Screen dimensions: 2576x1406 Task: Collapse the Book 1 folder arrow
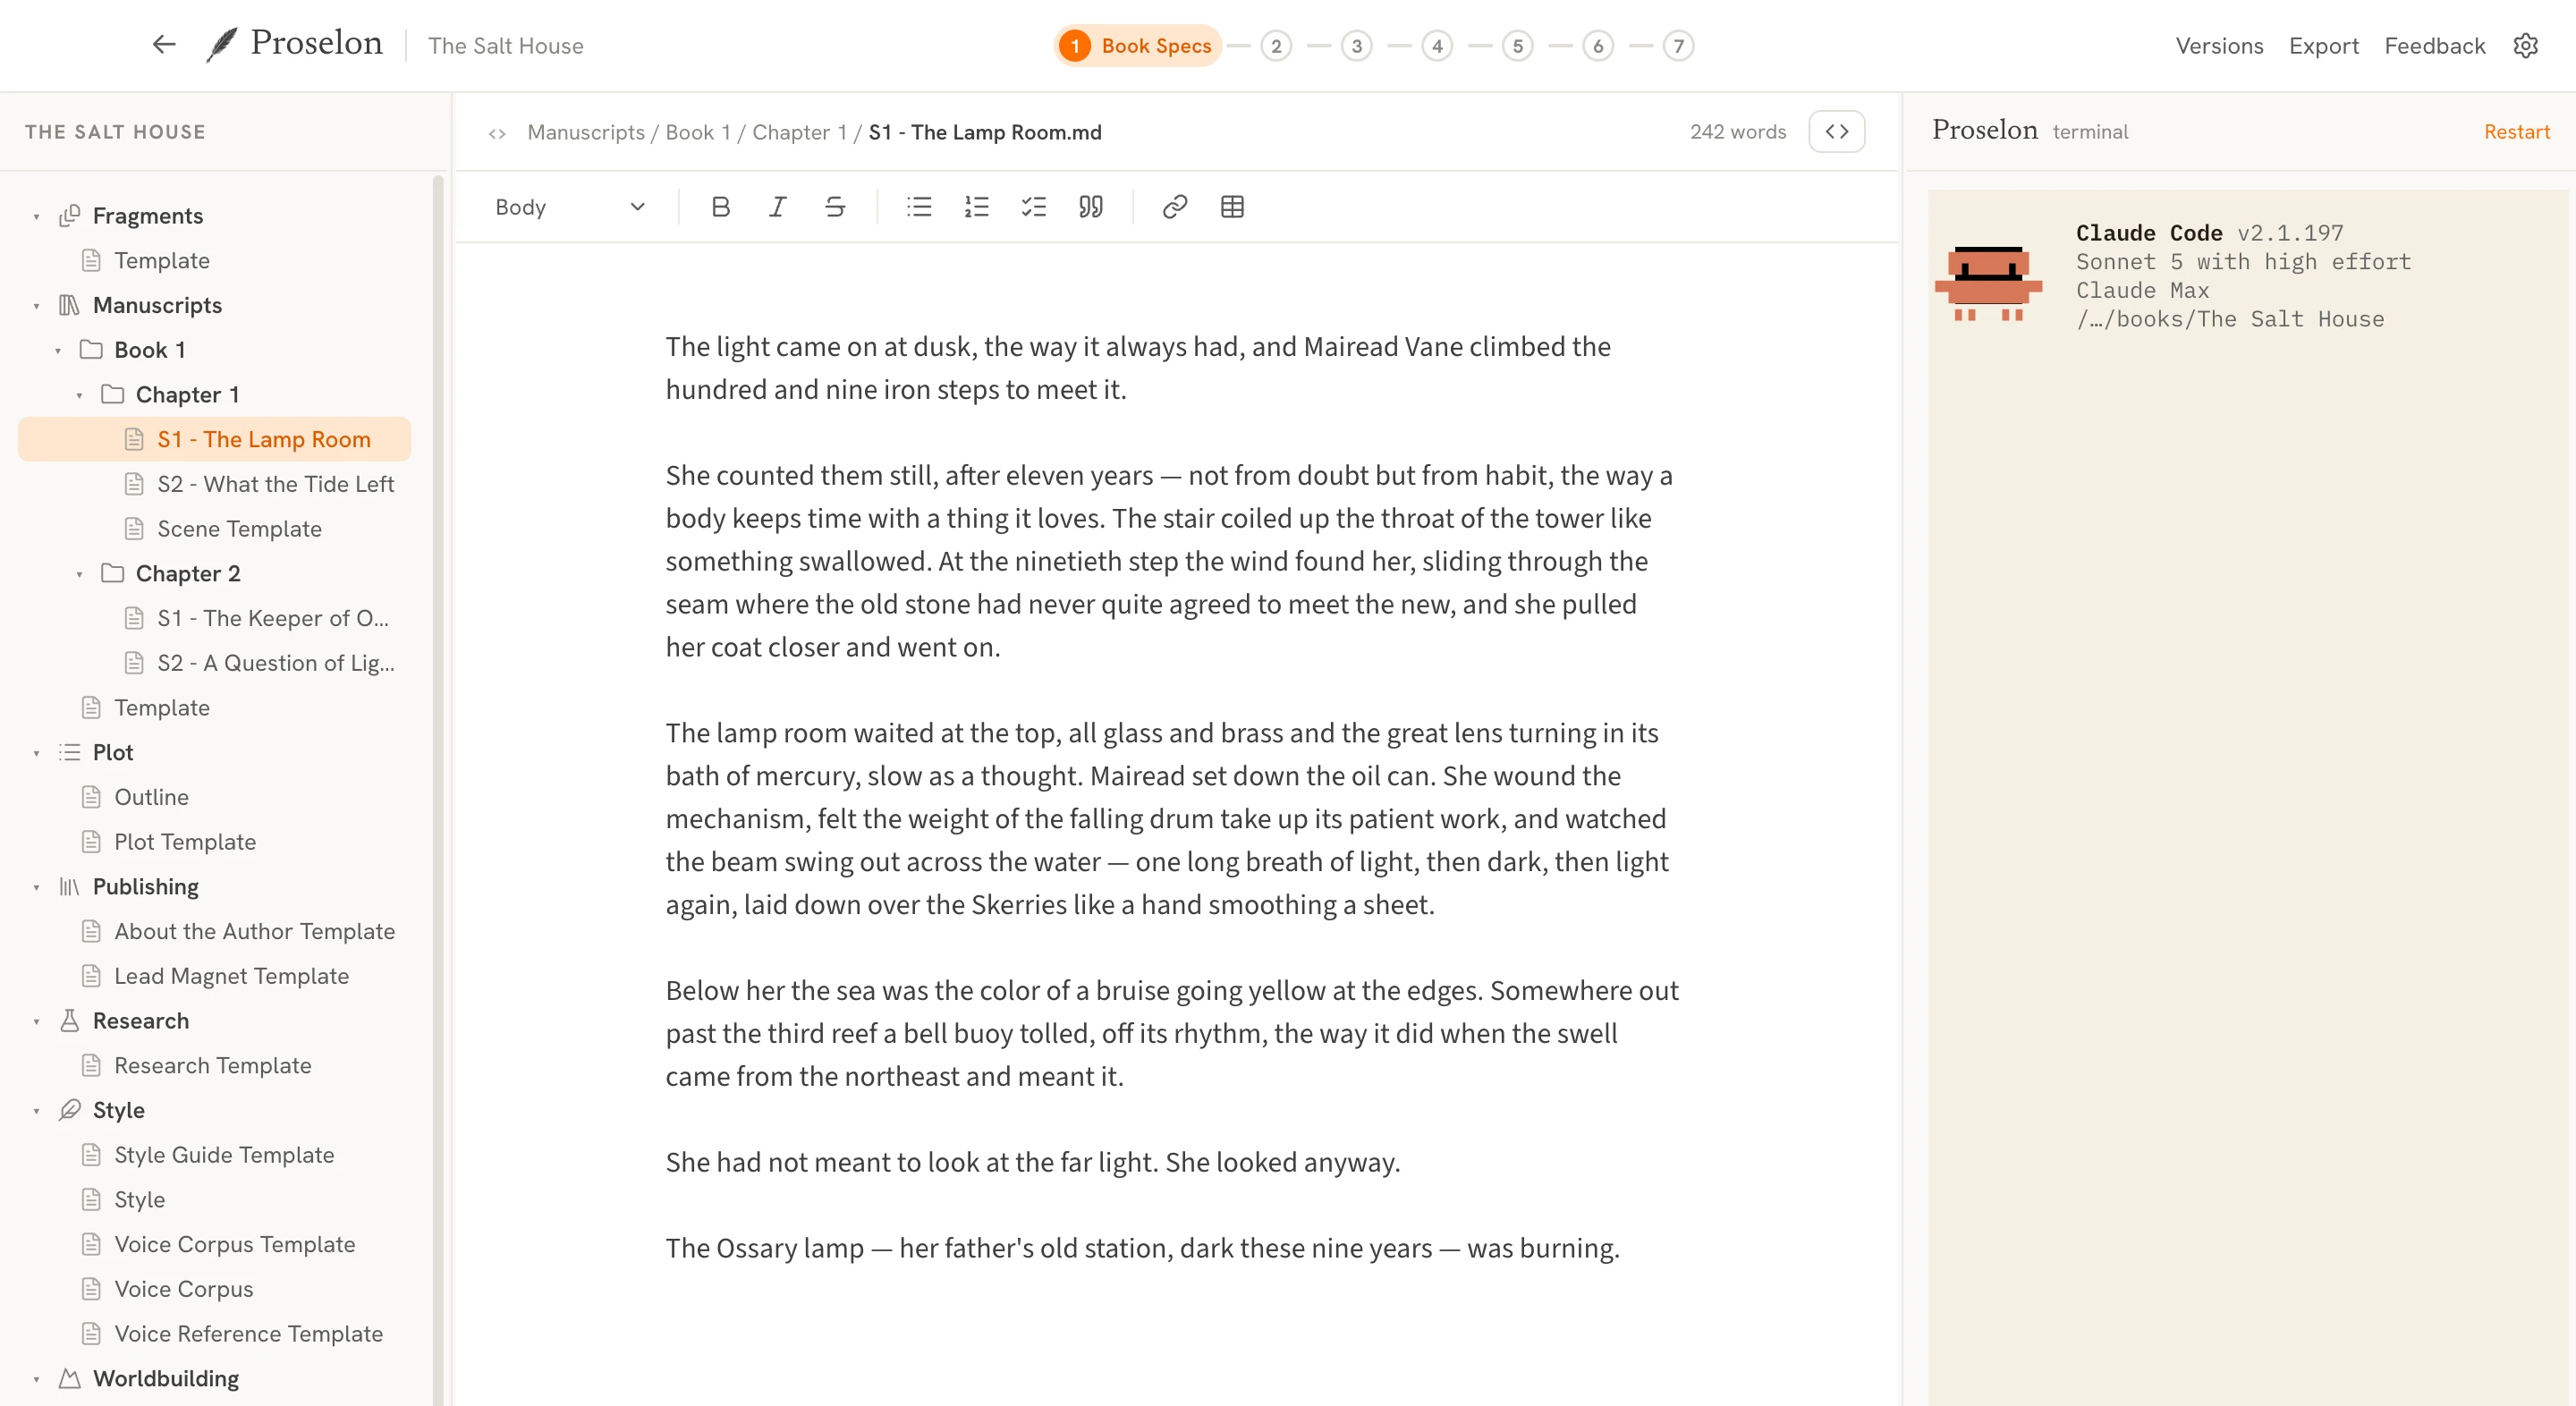(58, 351)
